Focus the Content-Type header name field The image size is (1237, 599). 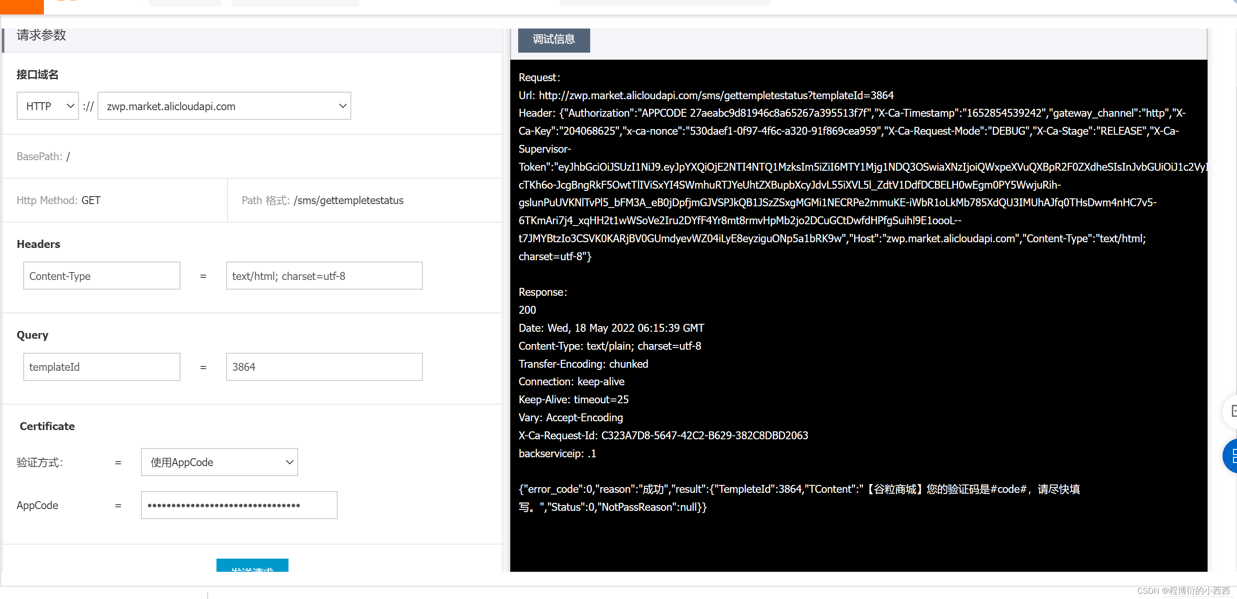pyautogui.click(x=101, y=276)
